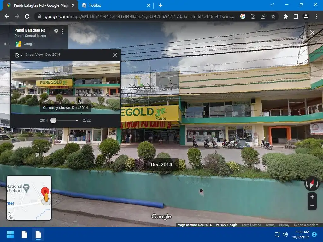The image size is (323, 242).
Task: Close the Google Maps tab
Action: pyautogui.click(x=73, y=6)
